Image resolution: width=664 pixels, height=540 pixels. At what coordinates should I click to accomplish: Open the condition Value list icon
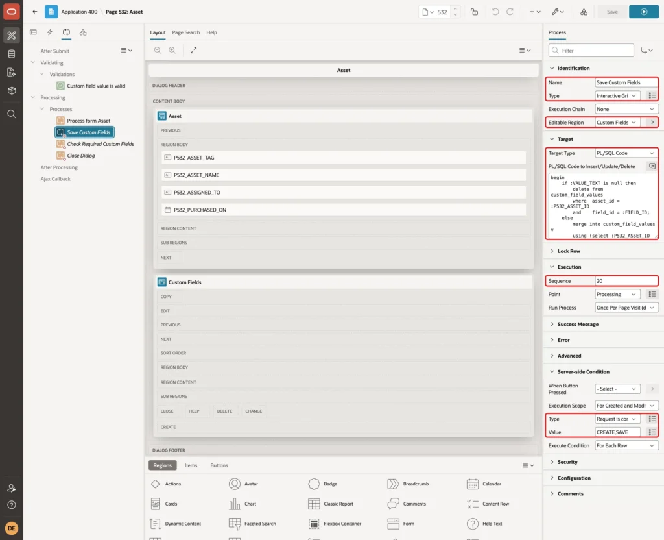coord(652,432)
